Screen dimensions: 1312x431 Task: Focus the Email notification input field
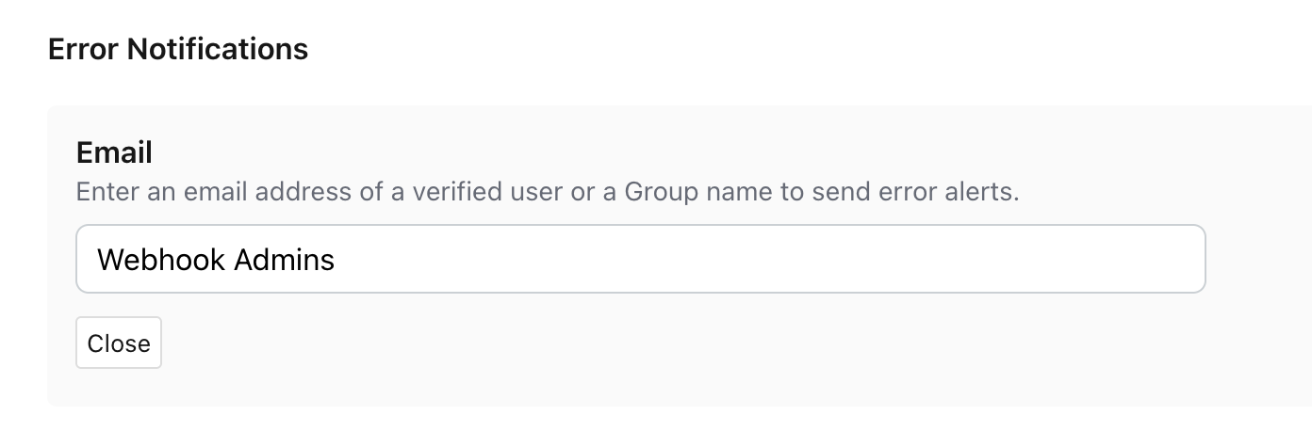[640, 259]
